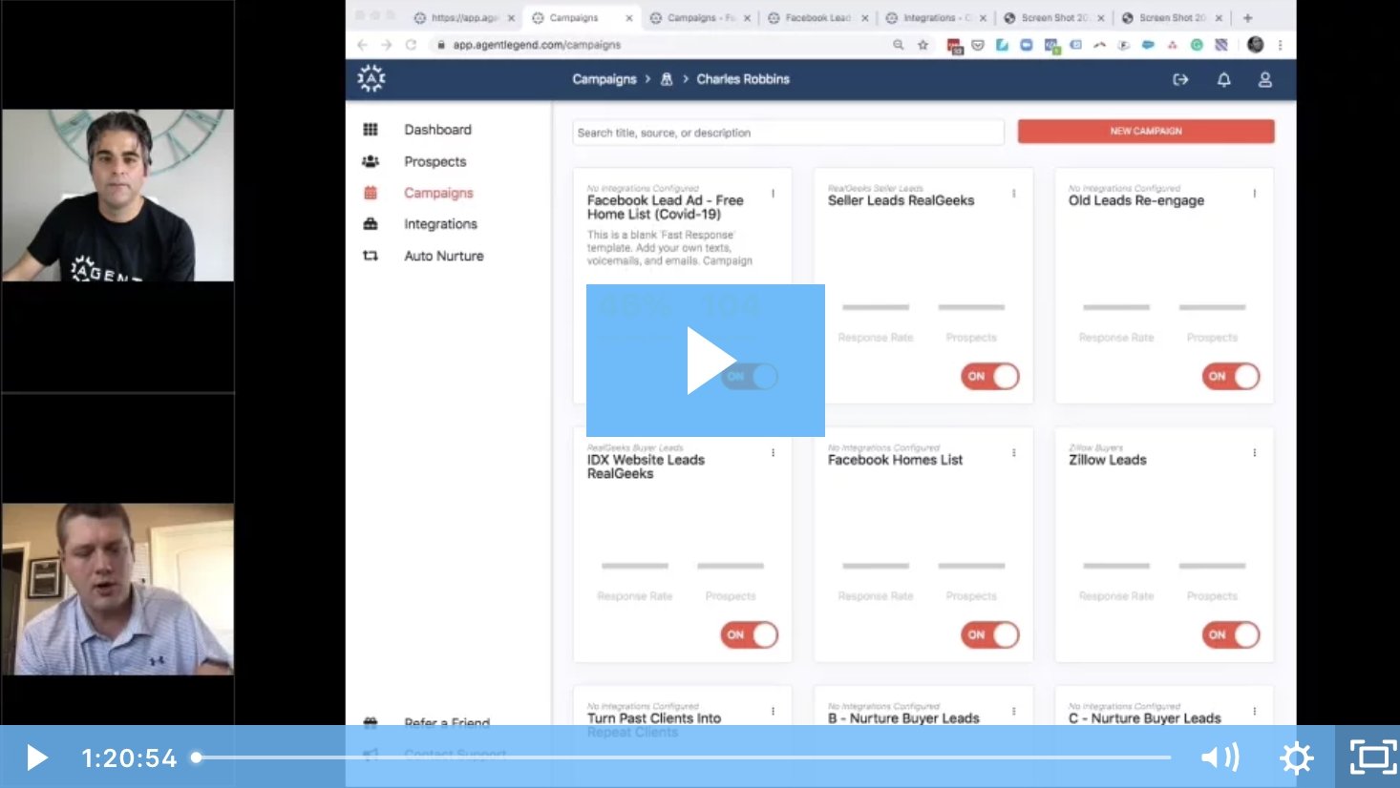Seek on the video progress bar

pyautogui.click(x=682, y=757)
